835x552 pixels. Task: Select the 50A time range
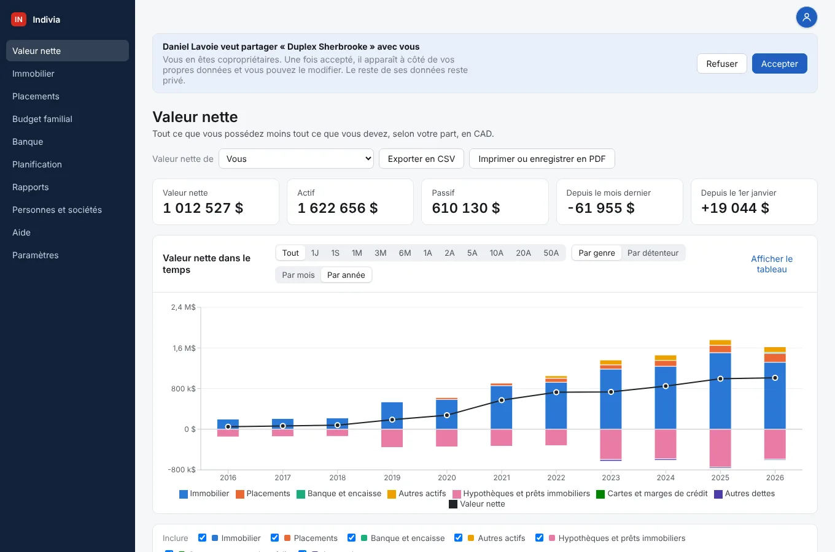click(551, 253)
